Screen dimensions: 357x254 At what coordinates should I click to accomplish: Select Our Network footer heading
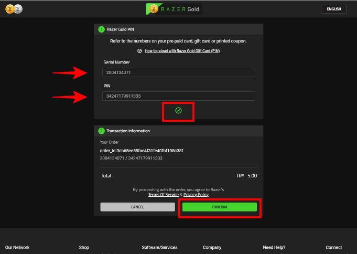17,247
